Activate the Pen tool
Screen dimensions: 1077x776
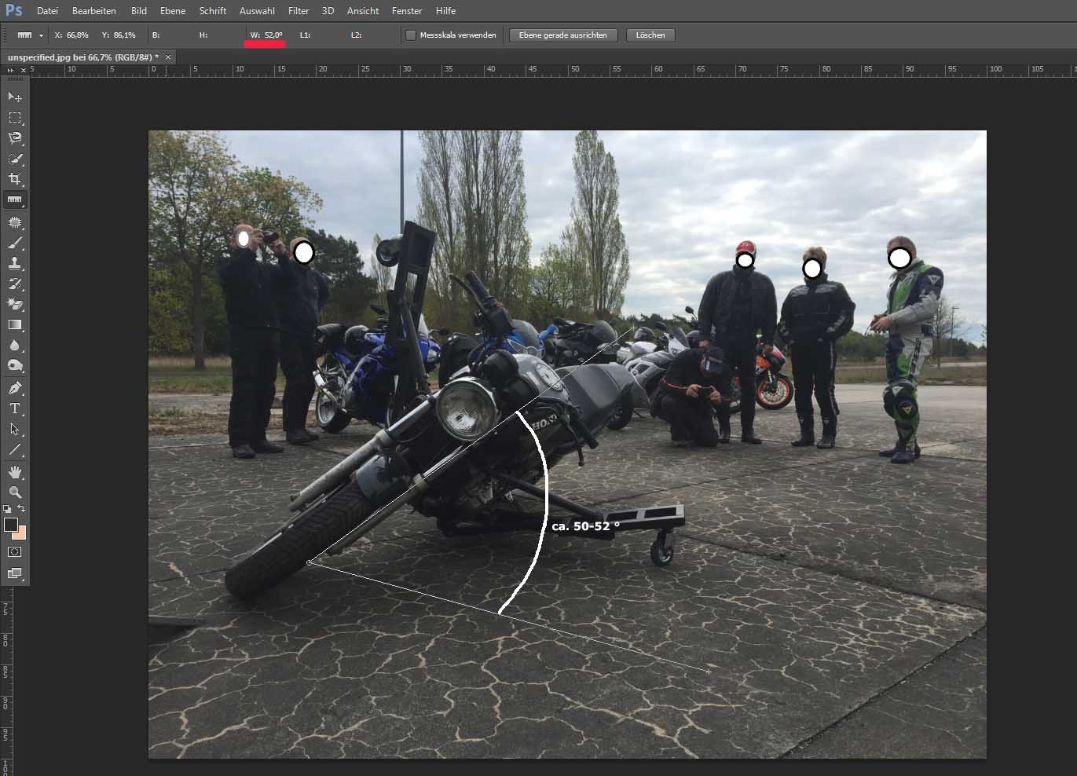pos(15,388)
